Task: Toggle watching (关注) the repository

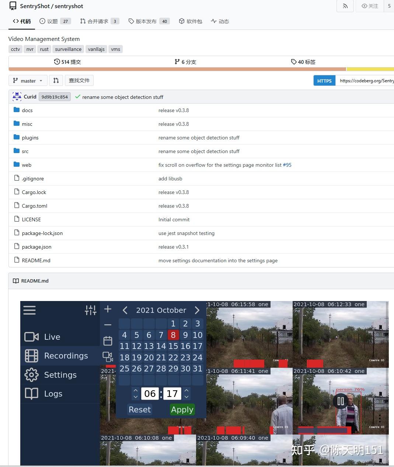Action: pyautogui.click(x=370, y=6)
